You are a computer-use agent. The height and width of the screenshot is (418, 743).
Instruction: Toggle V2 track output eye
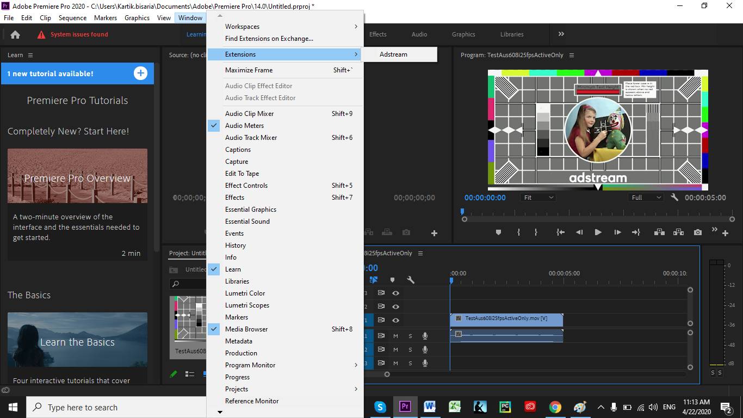click(x=395, y=306)
